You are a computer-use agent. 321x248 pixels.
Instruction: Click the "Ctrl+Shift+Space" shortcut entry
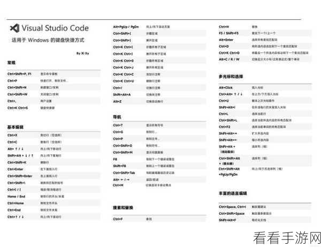point(232,214)
